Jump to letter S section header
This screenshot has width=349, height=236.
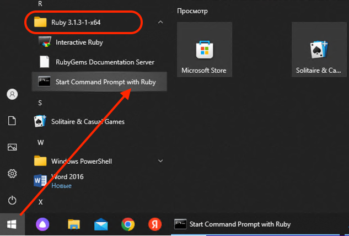point(40,103)
